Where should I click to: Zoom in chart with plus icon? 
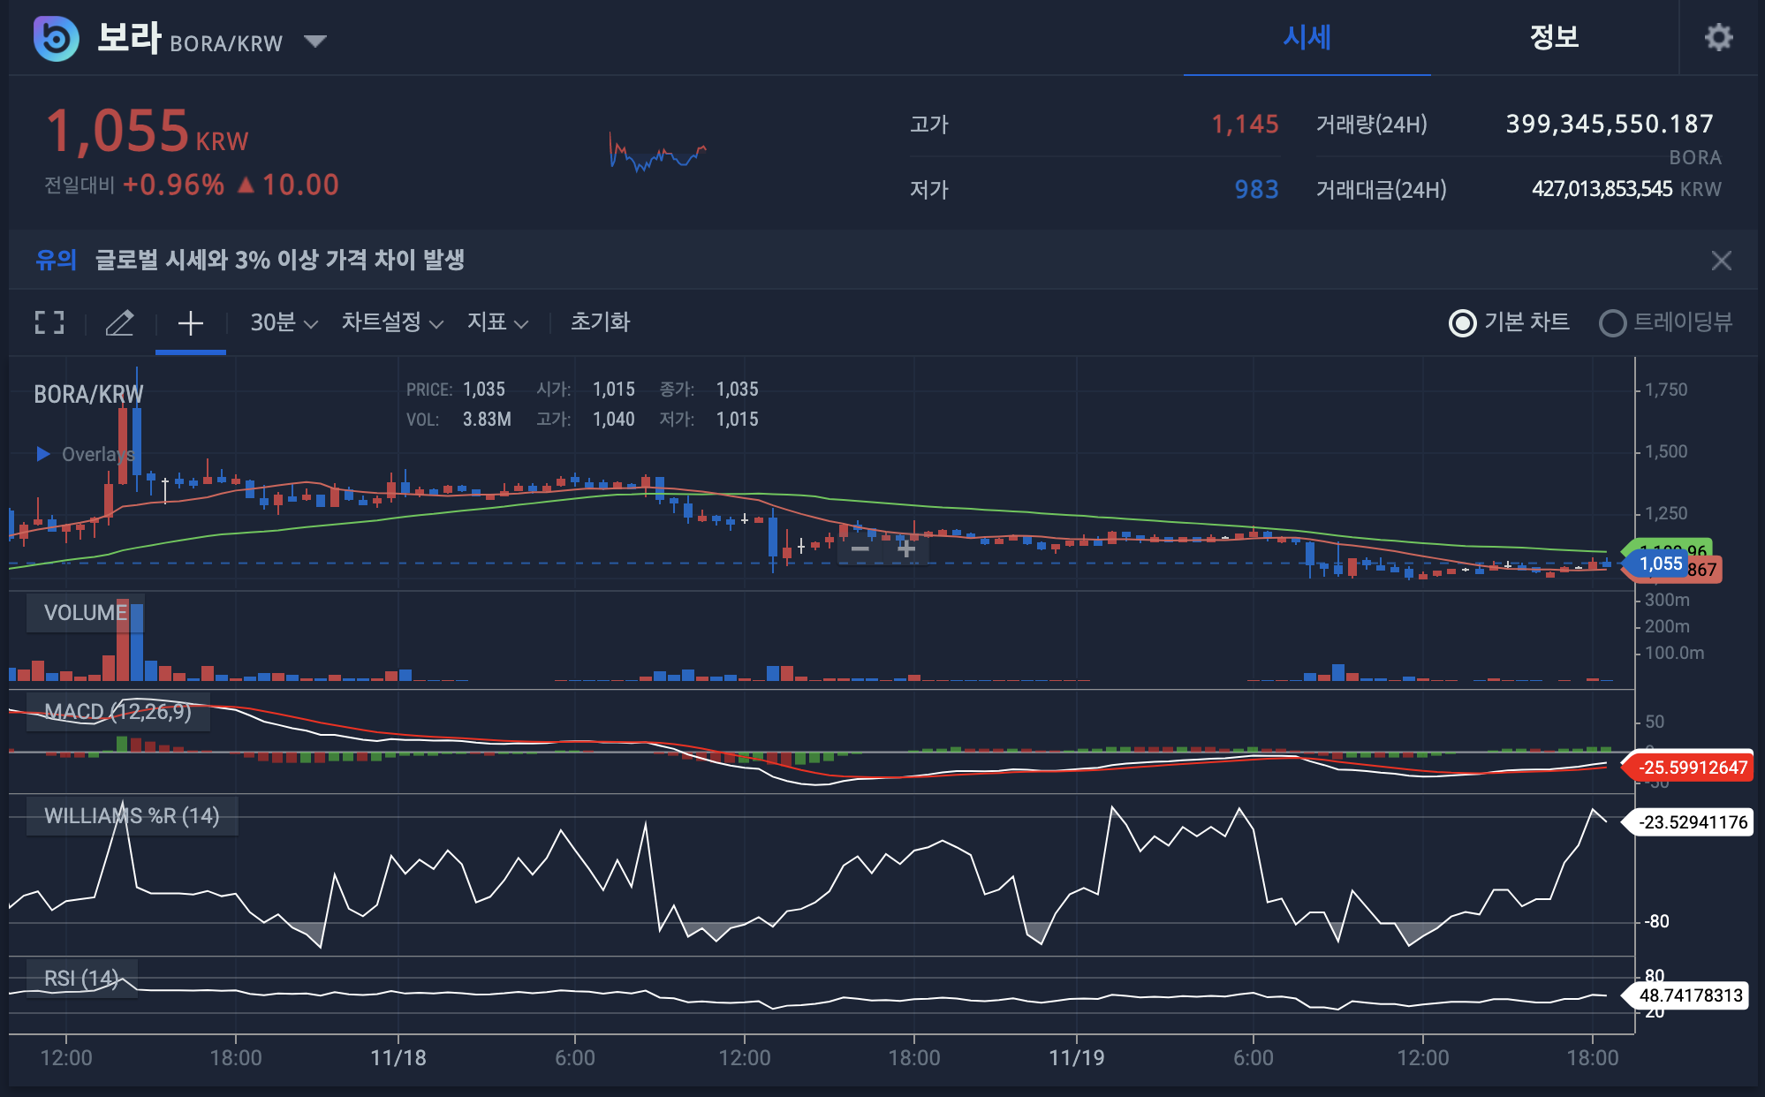point(905,548)
